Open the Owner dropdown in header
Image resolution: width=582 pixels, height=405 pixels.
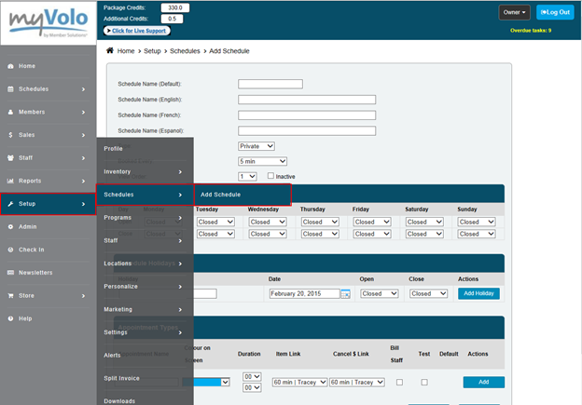(514, 13)
